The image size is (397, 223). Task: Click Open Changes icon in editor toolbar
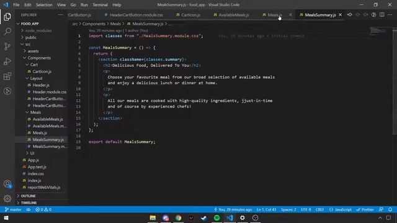coord(349,15)
